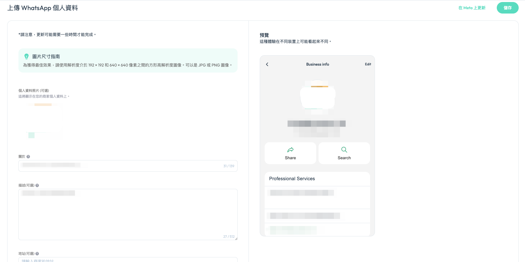Click the help icon next to 描述(可選)
Screen dimensions: 525x262
click(37, 185)
